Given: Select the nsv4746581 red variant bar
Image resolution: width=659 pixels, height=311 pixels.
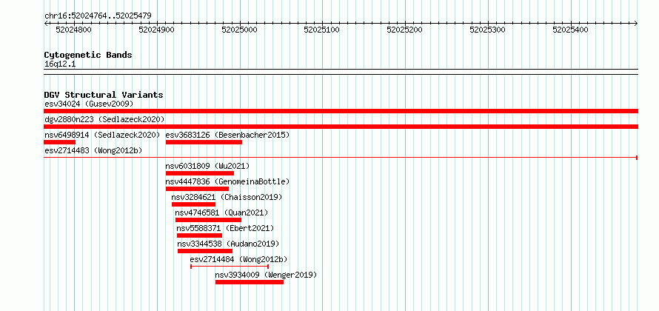Looking at the screenshot, I should tap(209, 220).
